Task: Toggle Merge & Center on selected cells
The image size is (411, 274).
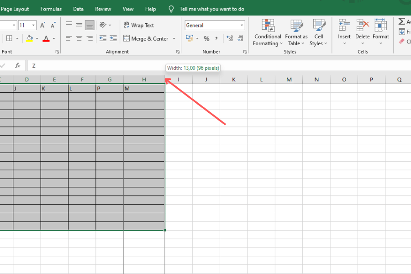Action: [x=146, y=38]
